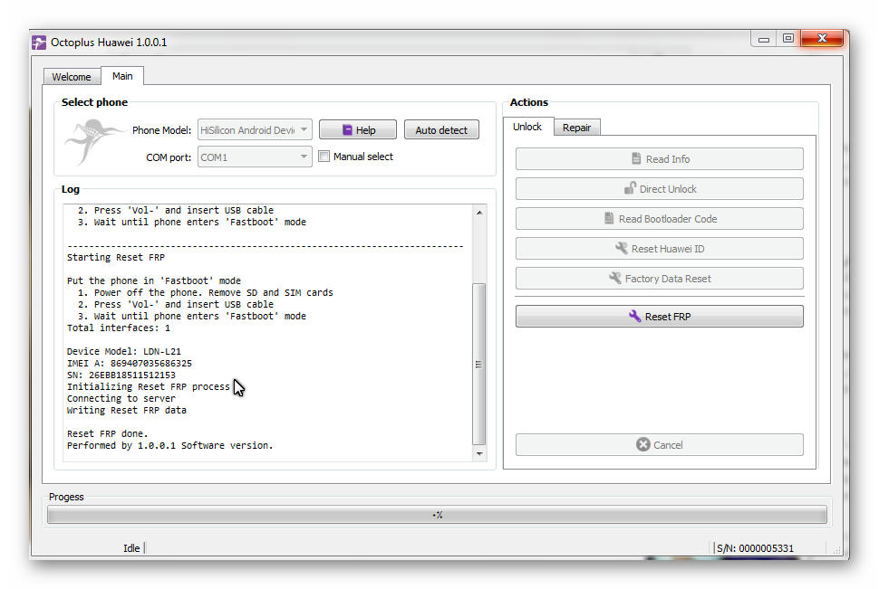Click the 'Writing Reset FRP data' log line
This screenshot has height=589, width=879.
[127, 411]
